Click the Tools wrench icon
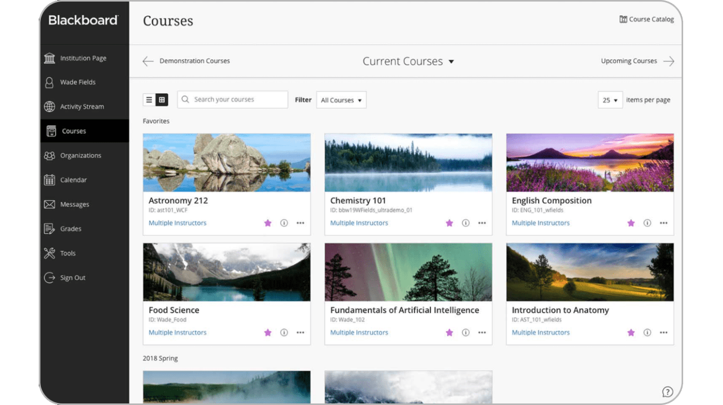The image size is (723, 405). [49, 253]
